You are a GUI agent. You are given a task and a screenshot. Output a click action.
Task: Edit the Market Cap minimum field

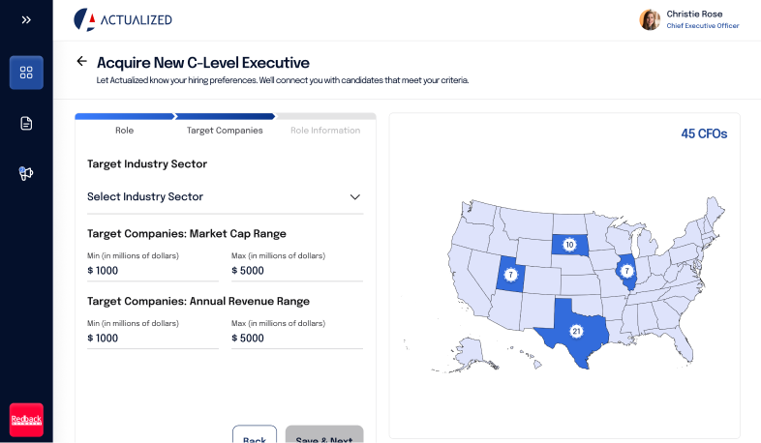(x=152, y=271)
